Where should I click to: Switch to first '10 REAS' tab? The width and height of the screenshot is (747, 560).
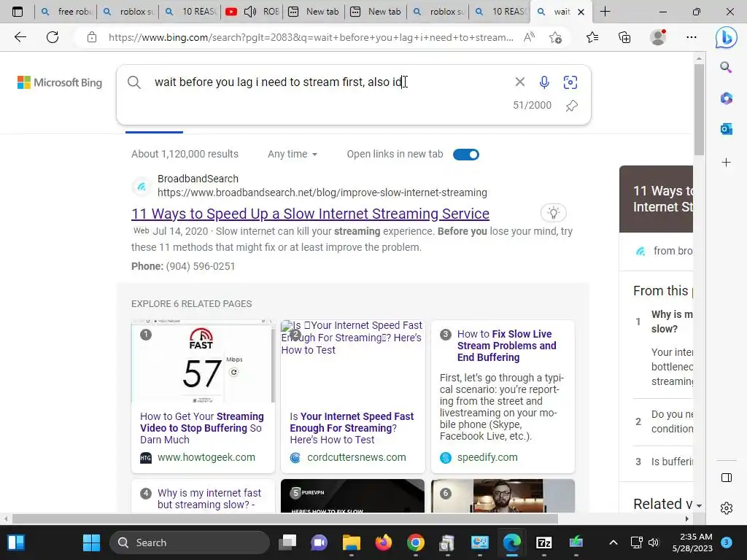coord(190,12)
